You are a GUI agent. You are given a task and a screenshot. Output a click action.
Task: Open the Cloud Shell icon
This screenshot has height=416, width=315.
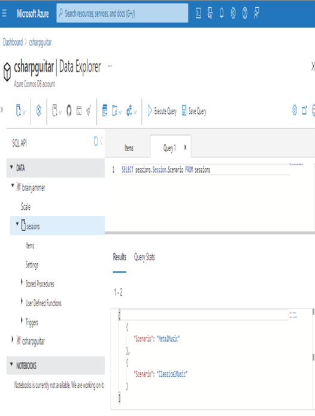(198, 13)
